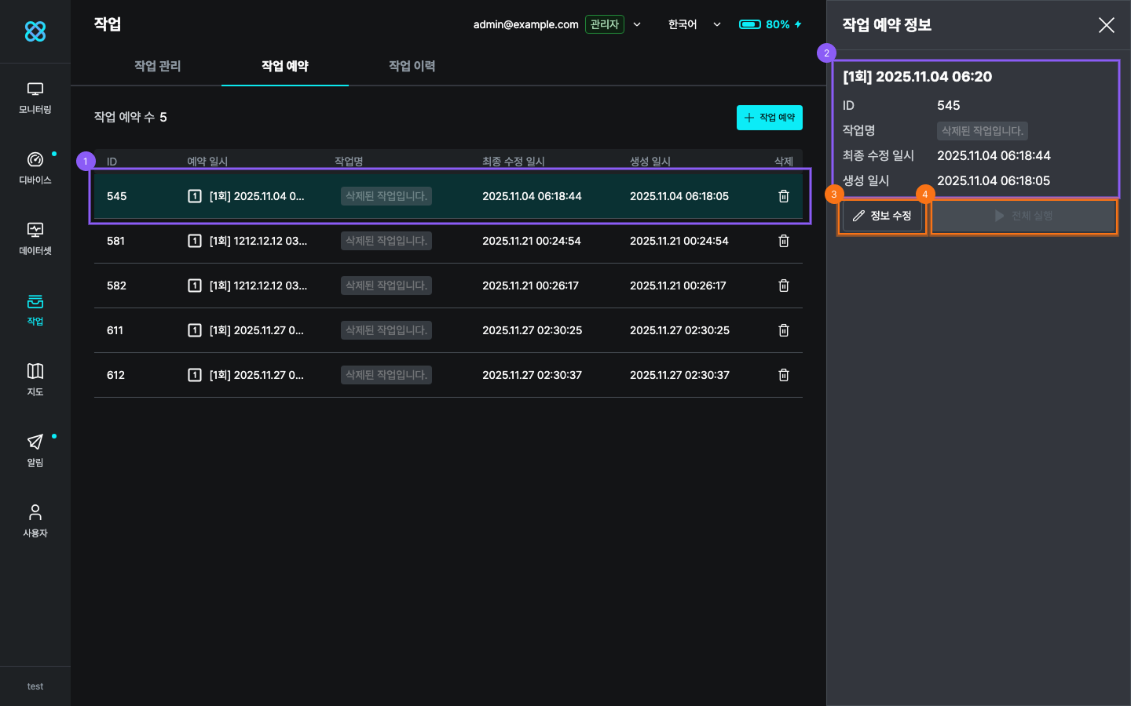Switch to the 작업 이력 tab
1131x706 pixels.
pos(412,66)
